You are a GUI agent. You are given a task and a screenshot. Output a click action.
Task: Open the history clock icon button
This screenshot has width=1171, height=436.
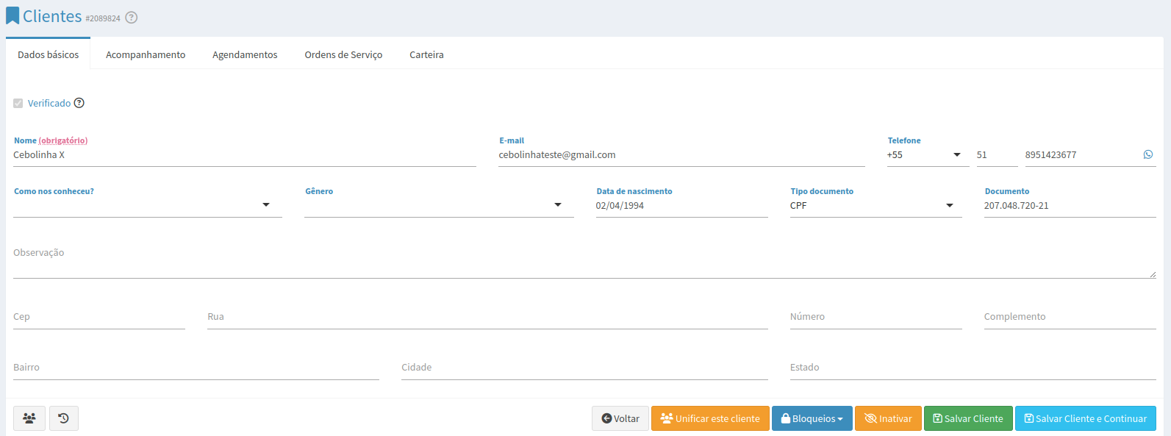pos(64,418)
